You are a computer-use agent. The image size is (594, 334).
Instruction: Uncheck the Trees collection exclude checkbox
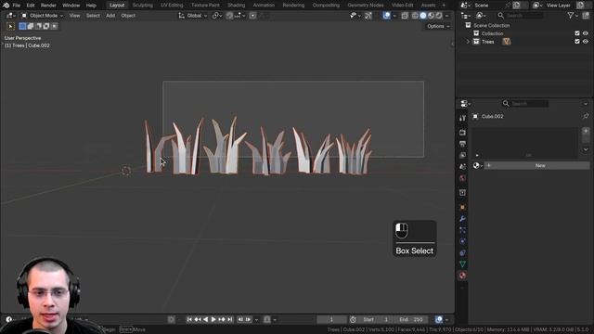pyautogui.click(x=577, y=42)
